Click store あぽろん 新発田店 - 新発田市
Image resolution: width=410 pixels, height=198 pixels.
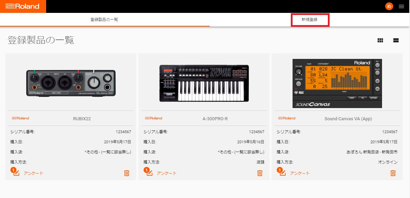point(372,152)
